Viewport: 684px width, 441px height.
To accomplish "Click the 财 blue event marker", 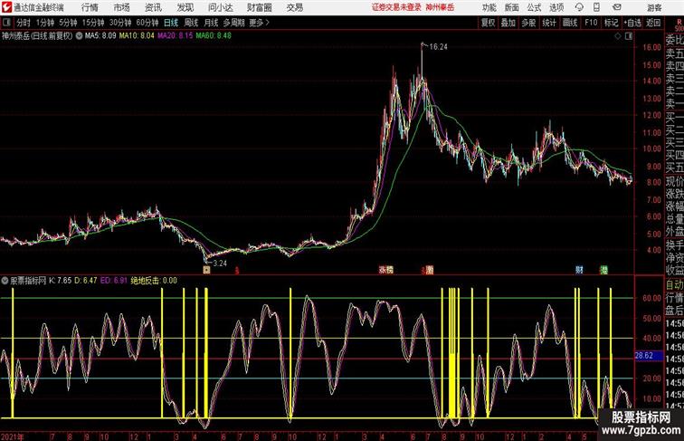I will 579,270.
